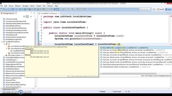172x96 pixels.
Task: Click the green Run button icon
Action: [x=25, y=9]
